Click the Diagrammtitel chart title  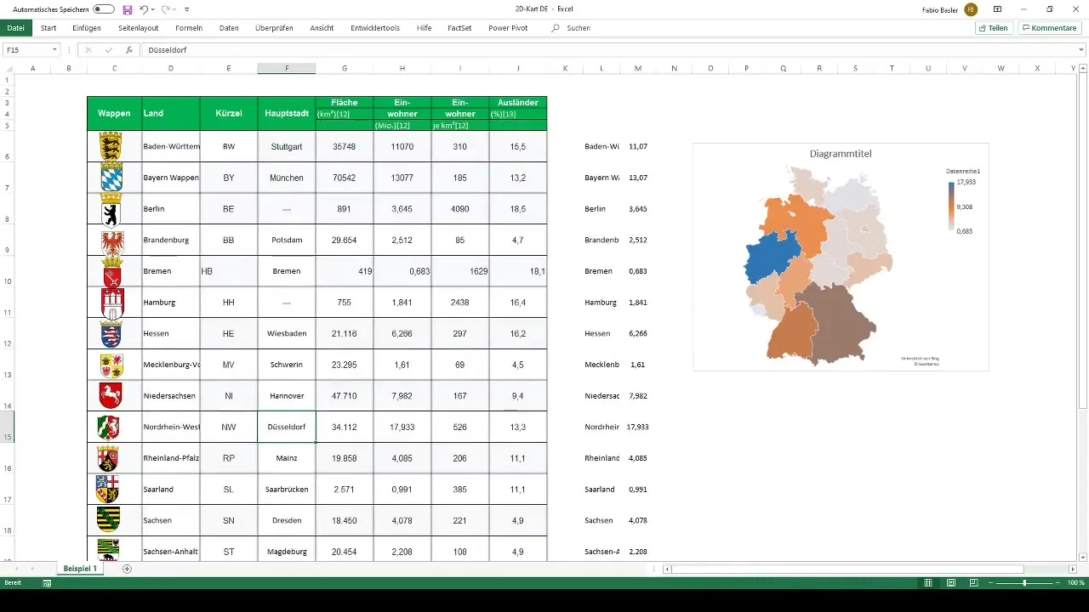tap(841, 154)
